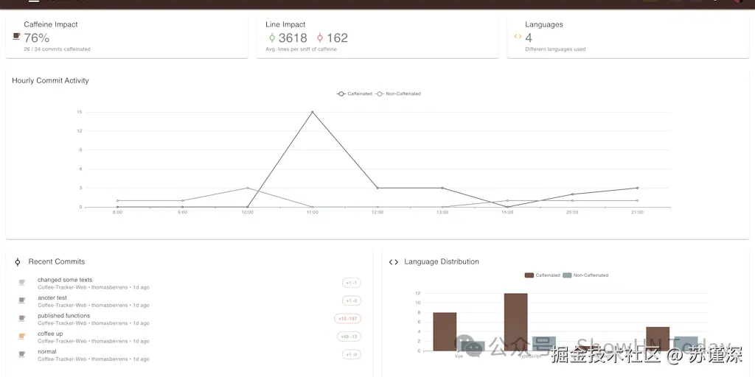Click 'Avg. lines per sniff of caffeine' caption

point(301,49)
